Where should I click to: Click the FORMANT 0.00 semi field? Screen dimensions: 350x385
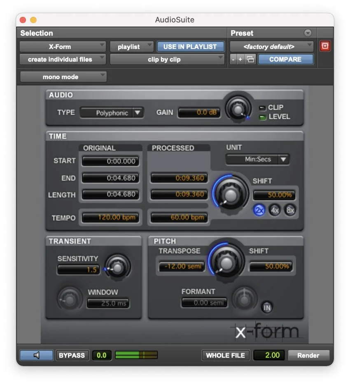(204, 303)
